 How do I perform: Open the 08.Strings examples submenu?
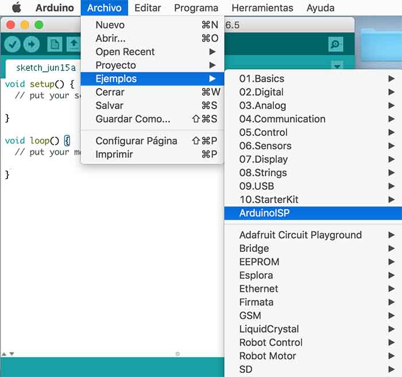pos(313,173)
